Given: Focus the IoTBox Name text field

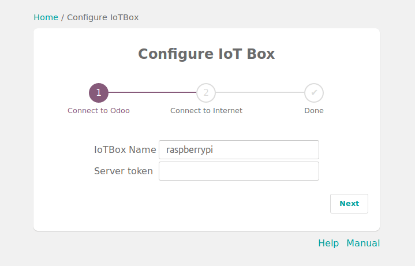Looking at the screenshot, I should [x=238, y=149].
